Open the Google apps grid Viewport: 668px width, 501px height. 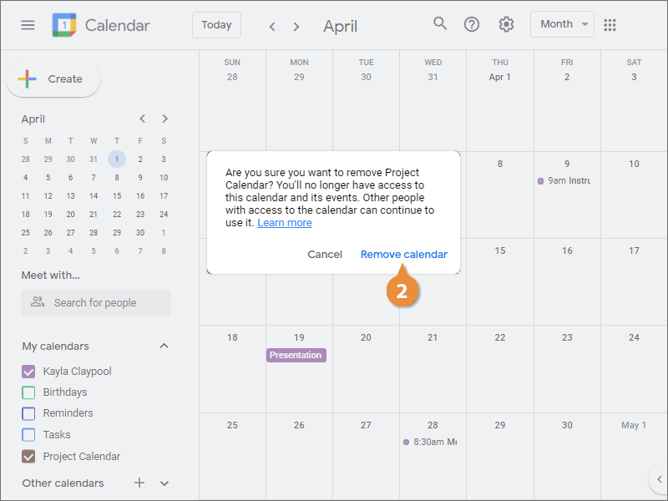tap(610, 25)
